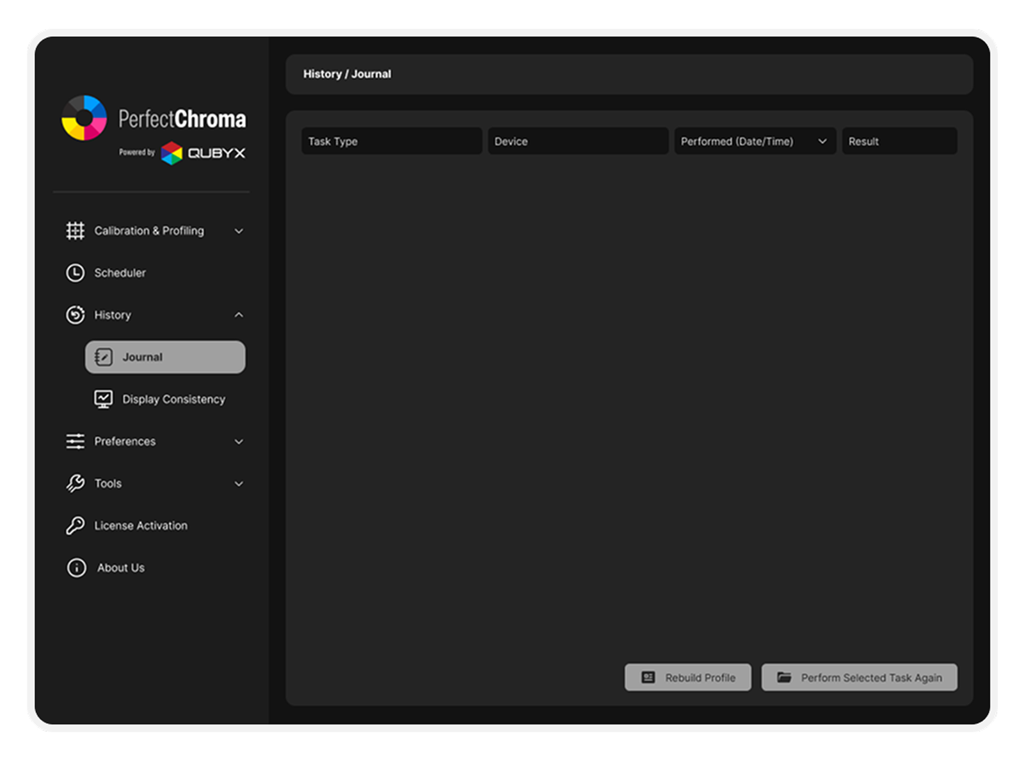The image size is (1024, 761).
Task: Expand the Calibration & Profiling section
Action: pyautogui.click(x=239, y=231)
